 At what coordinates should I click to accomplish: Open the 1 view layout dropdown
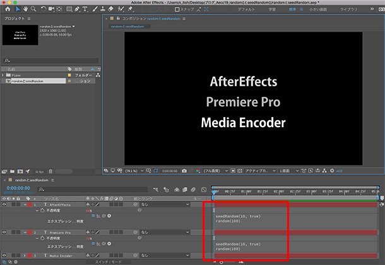pos(289,171)
